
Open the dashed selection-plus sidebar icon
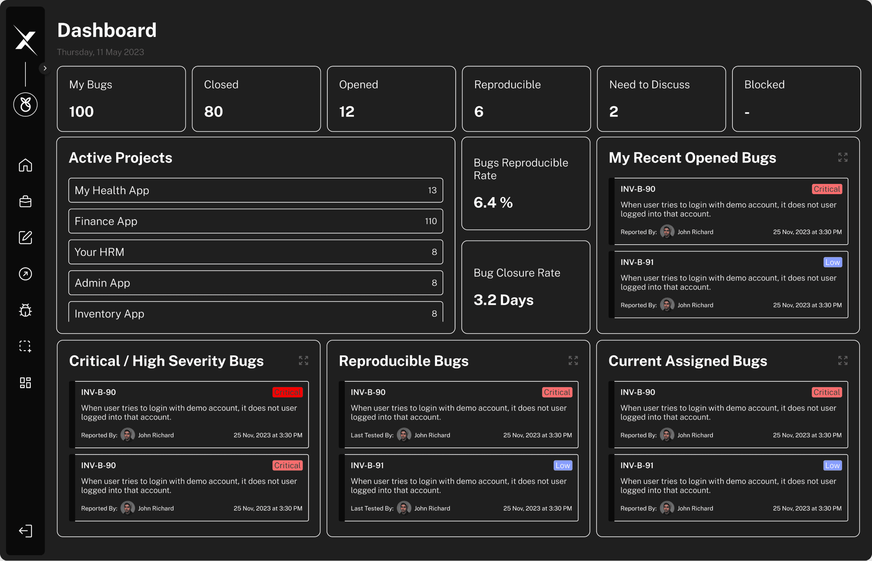coord(25,347)
